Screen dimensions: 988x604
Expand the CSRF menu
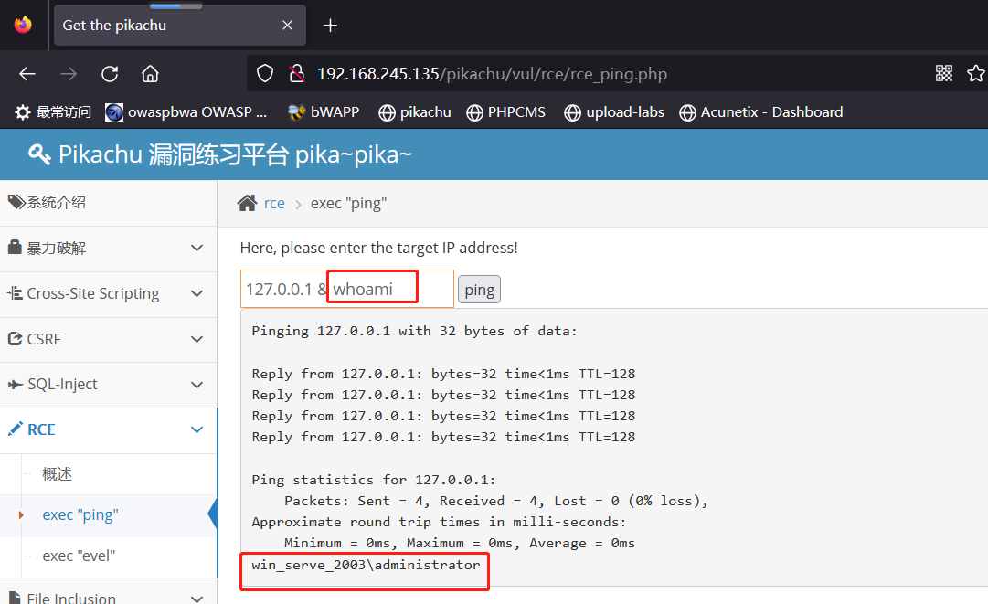(x=109, y=339)
